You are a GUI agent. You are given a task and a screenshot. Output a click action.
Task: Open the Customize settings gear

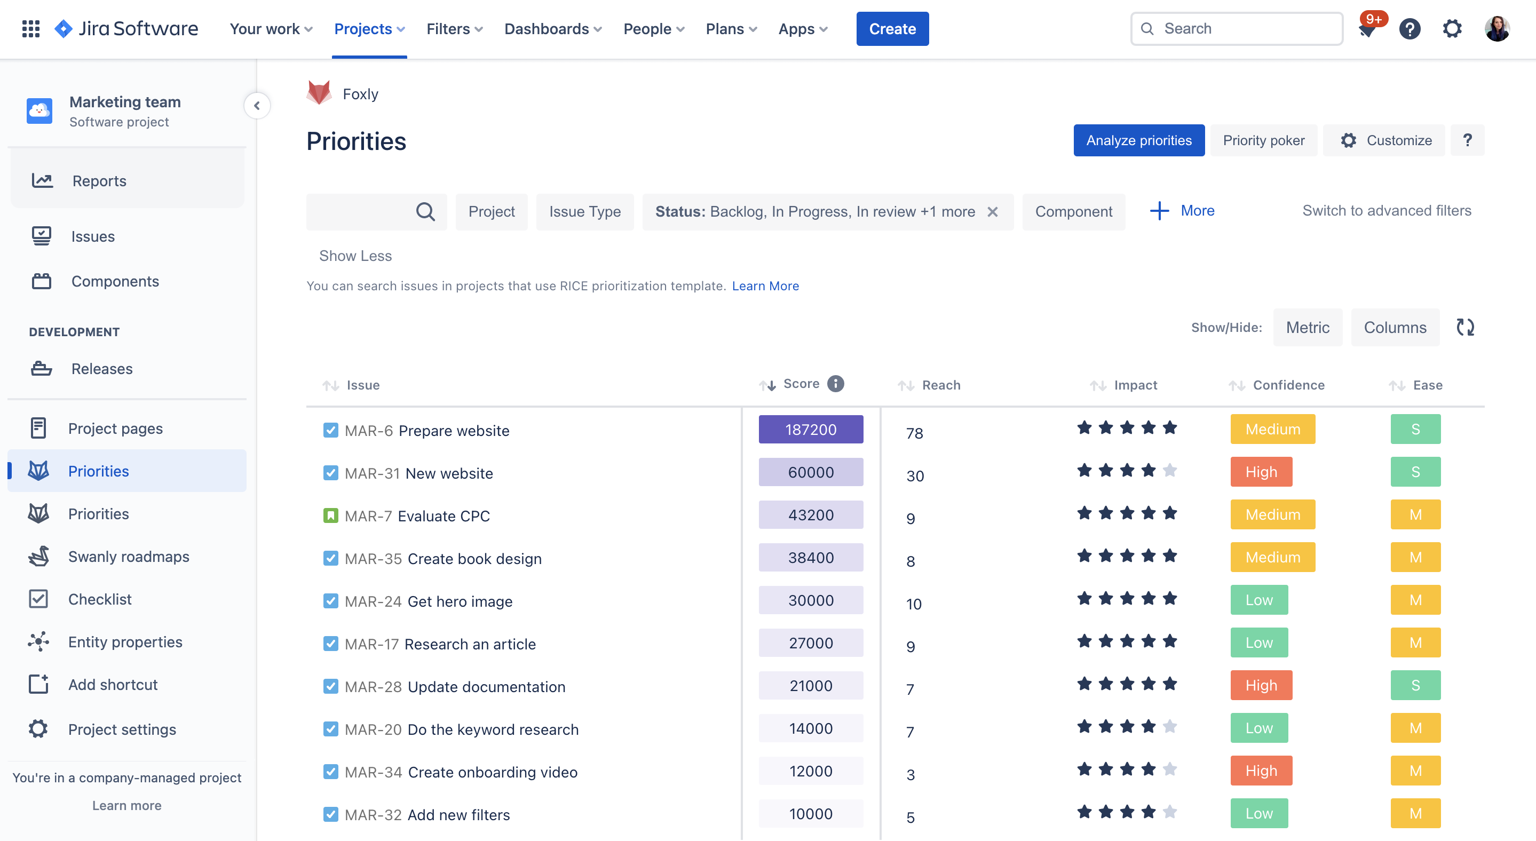(1348, 140)
